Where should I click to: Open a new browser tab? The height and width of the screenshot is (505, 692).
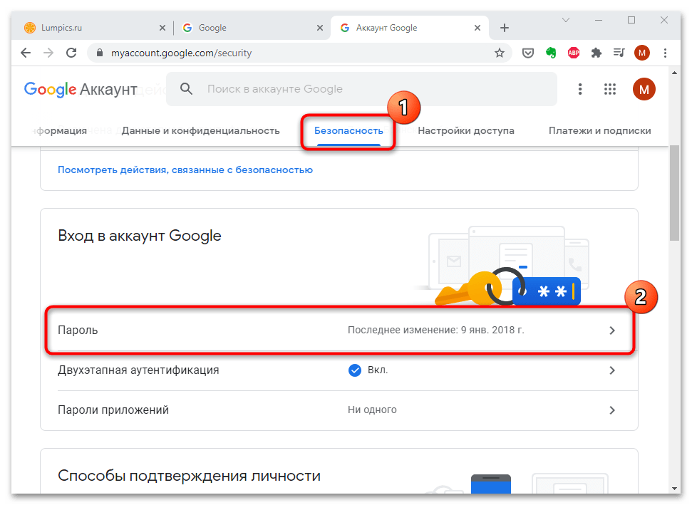pos(505,28)
